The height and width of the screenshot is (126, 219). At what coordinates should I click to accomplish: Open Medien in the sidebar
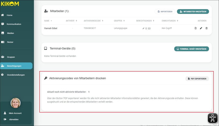pos(10,33)
